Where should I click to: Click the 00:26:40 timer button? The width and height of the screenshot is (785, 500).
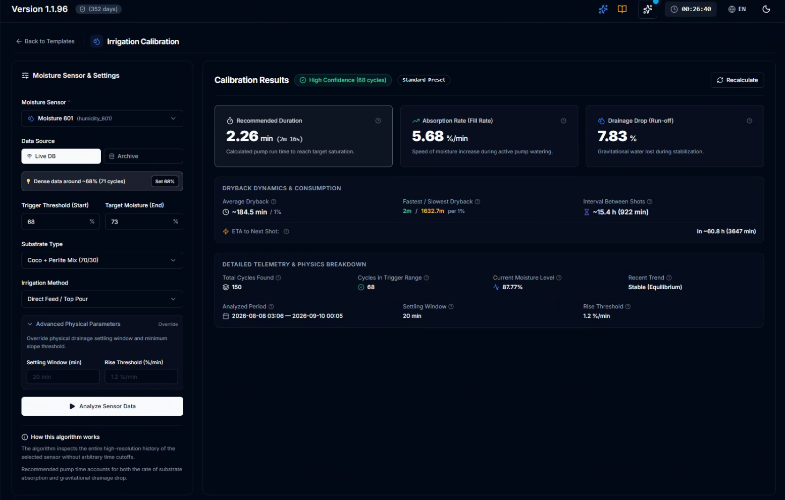691,9
